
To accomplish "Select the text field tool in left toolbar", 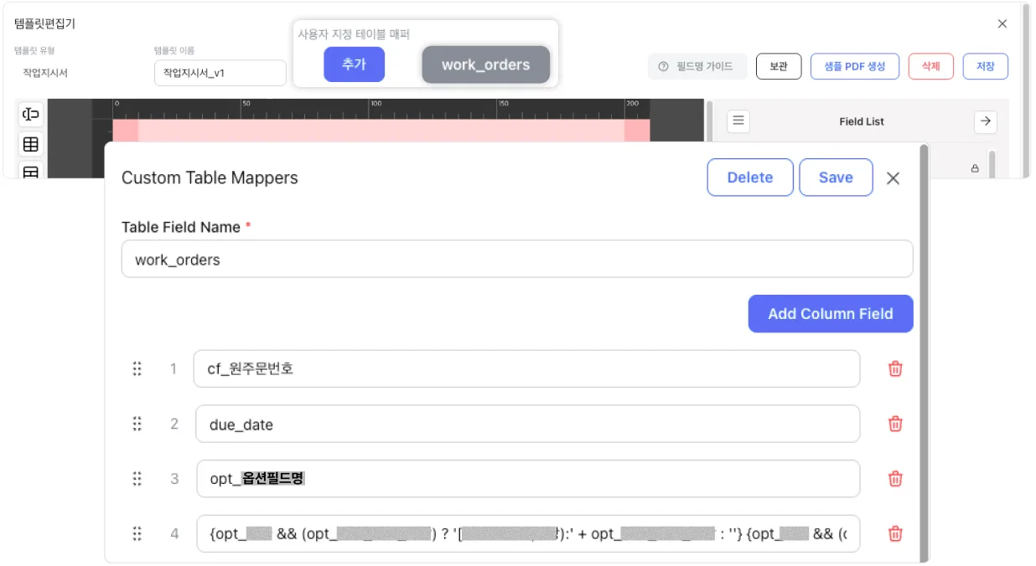I will pyautogui.click(x=31, y=115).
